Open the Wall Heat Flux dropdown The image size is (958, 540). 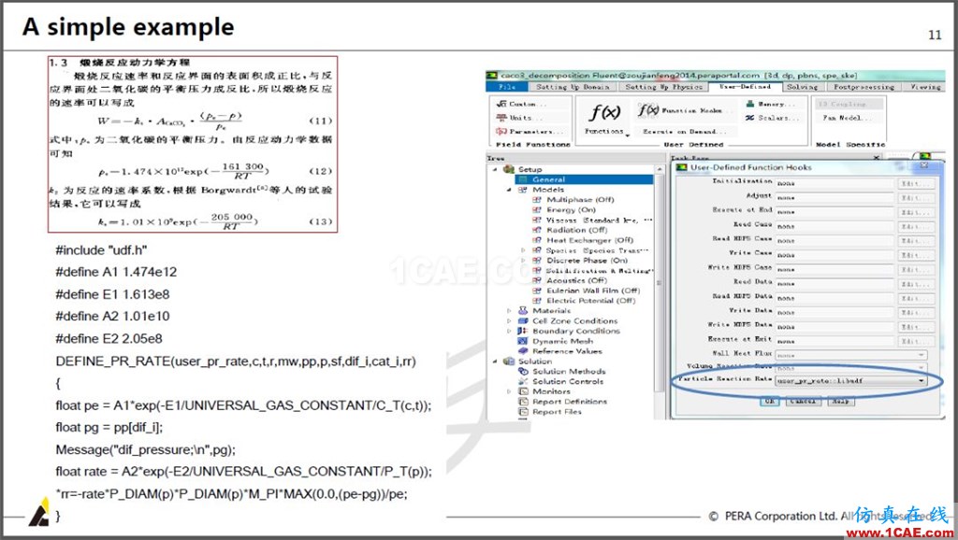click(851, 355)
